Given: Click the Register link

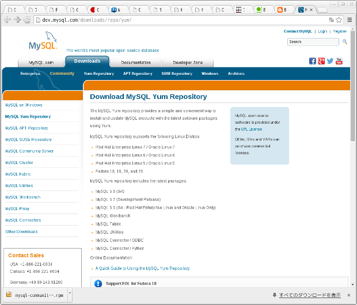Looking at the screenshot, I should point(340,32).
